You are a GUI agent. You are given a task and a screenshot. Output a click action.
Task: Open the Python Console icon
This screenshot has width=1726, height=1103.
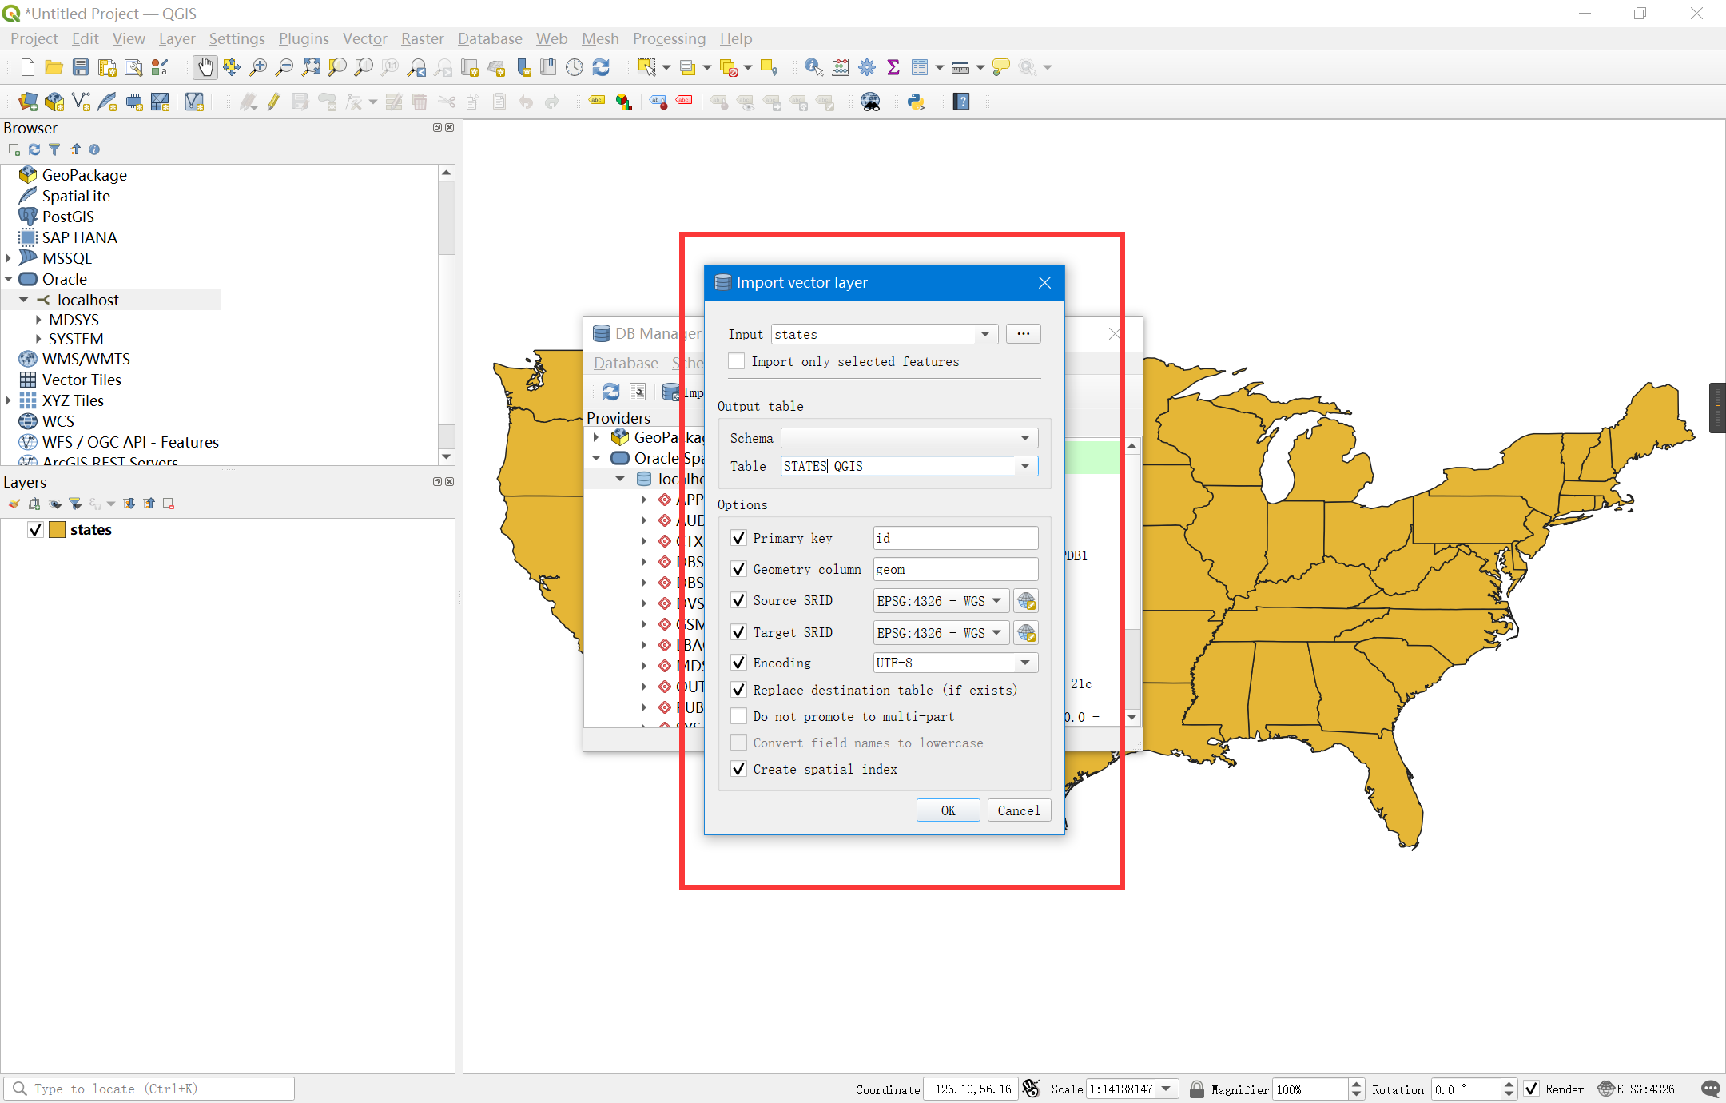point(916,102)
